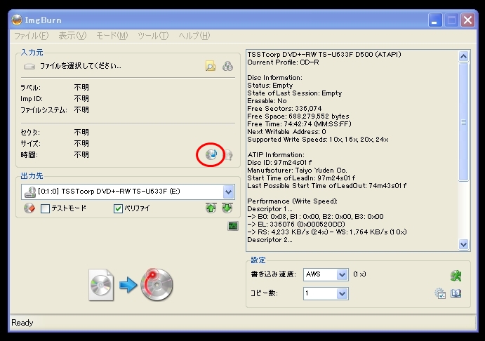Viewport: 485px width, 341px height.
Task: Click the (1x) text beside write speed
Action: pyautogui.click(x=360, y=274)
